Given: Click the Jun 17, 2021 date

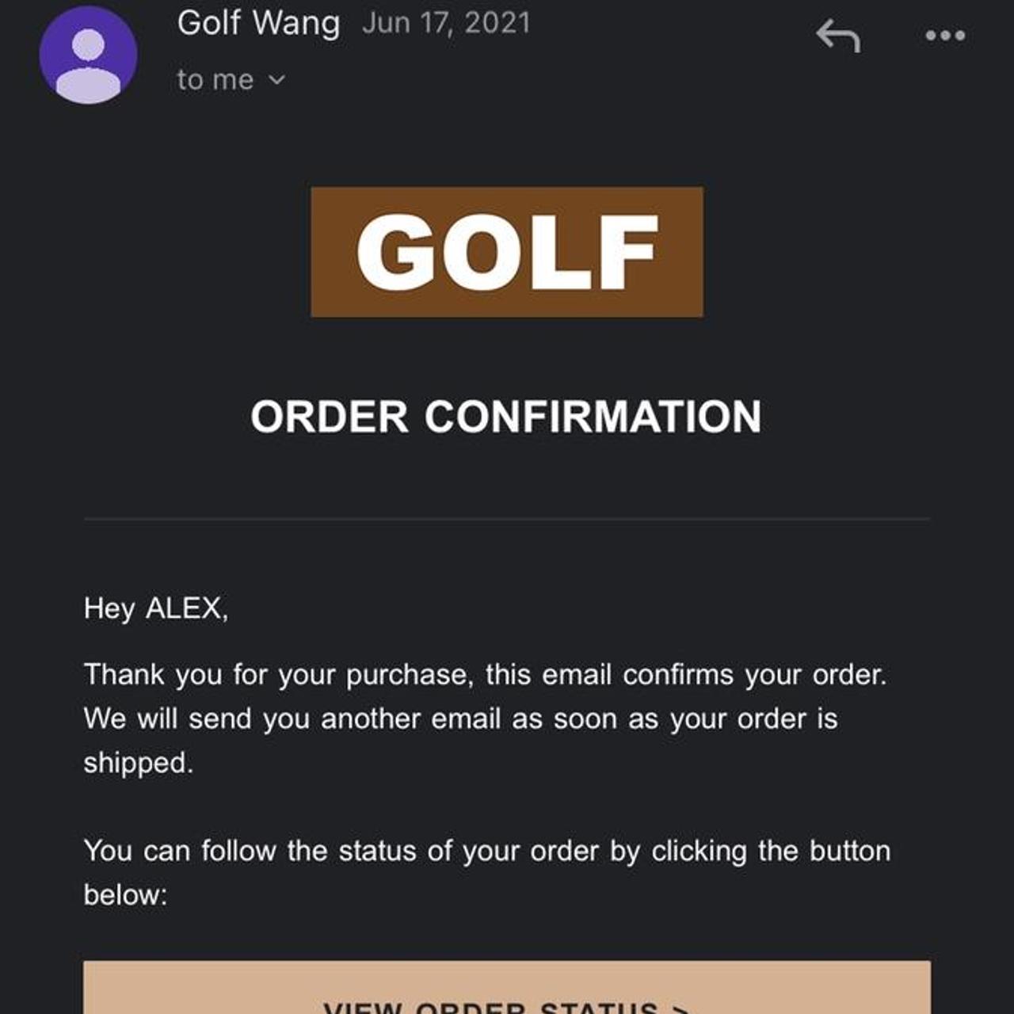Looking at the screenshot, I should [446, 23].
